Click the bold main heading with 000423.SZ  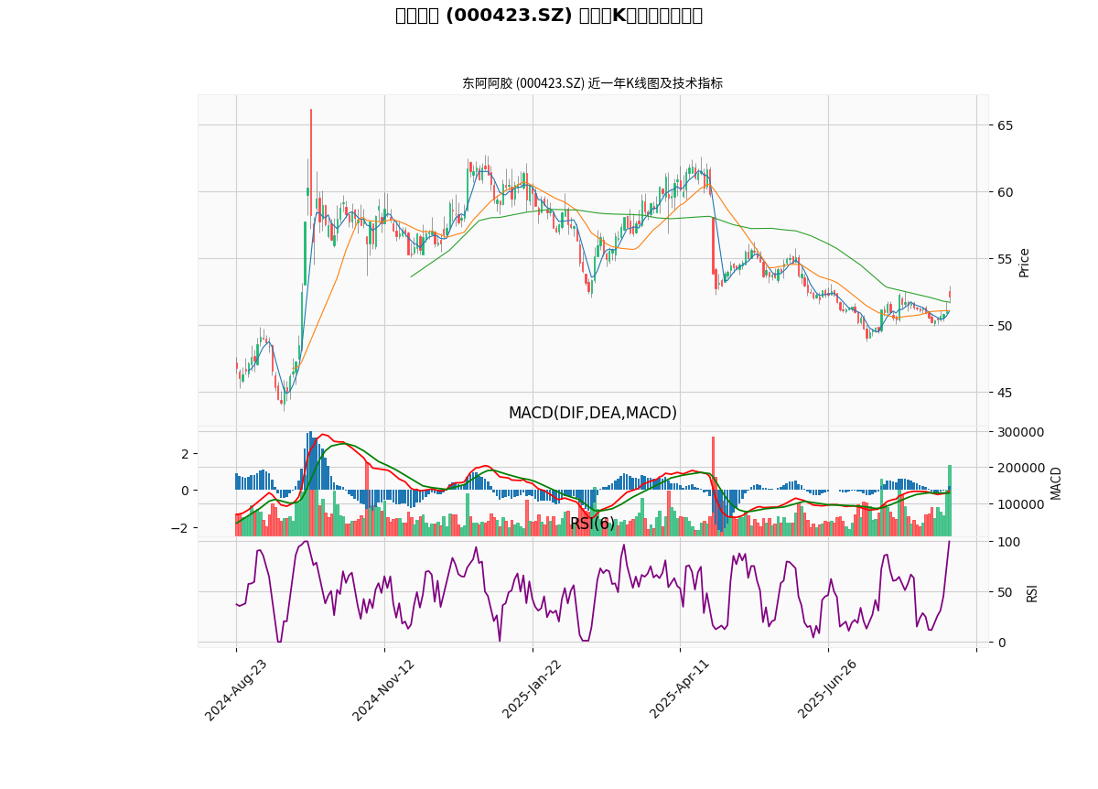coord(549,16)
